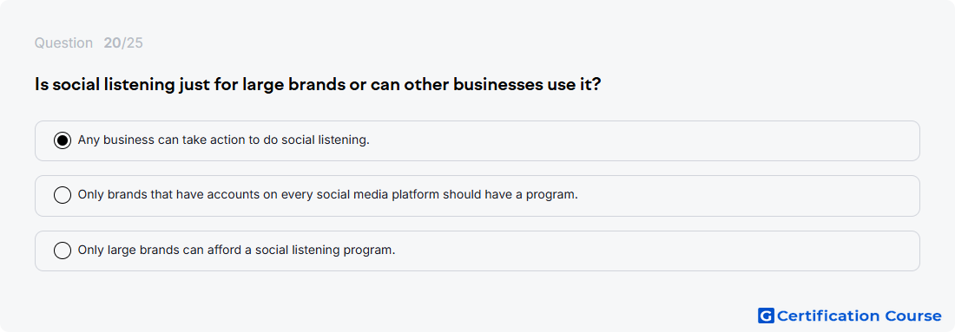Screen dimensions: 955x332
Task: Click the bold current question number "20"
Action: coord(112,43)
